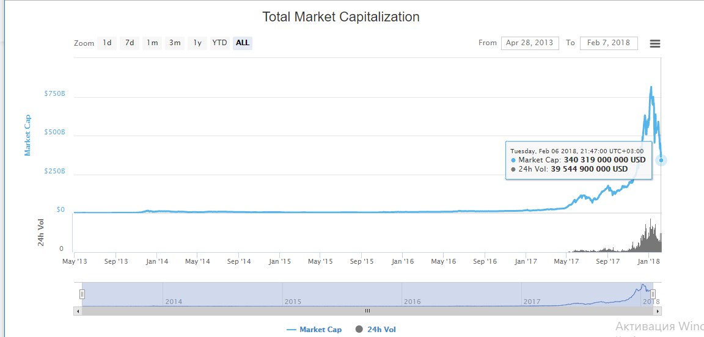
Task: Click the To date field
Action: (608, 43)
